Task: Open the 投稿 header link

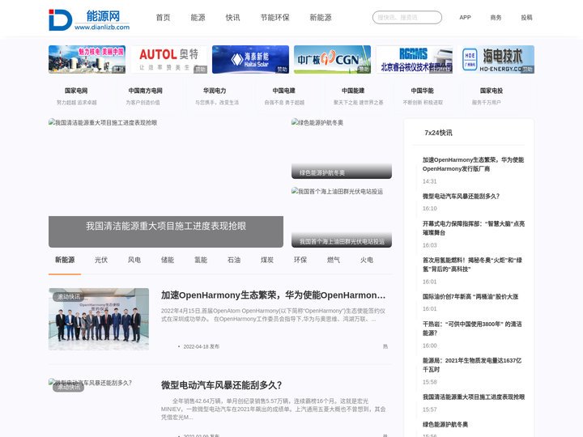Action: tap(526, 18)
